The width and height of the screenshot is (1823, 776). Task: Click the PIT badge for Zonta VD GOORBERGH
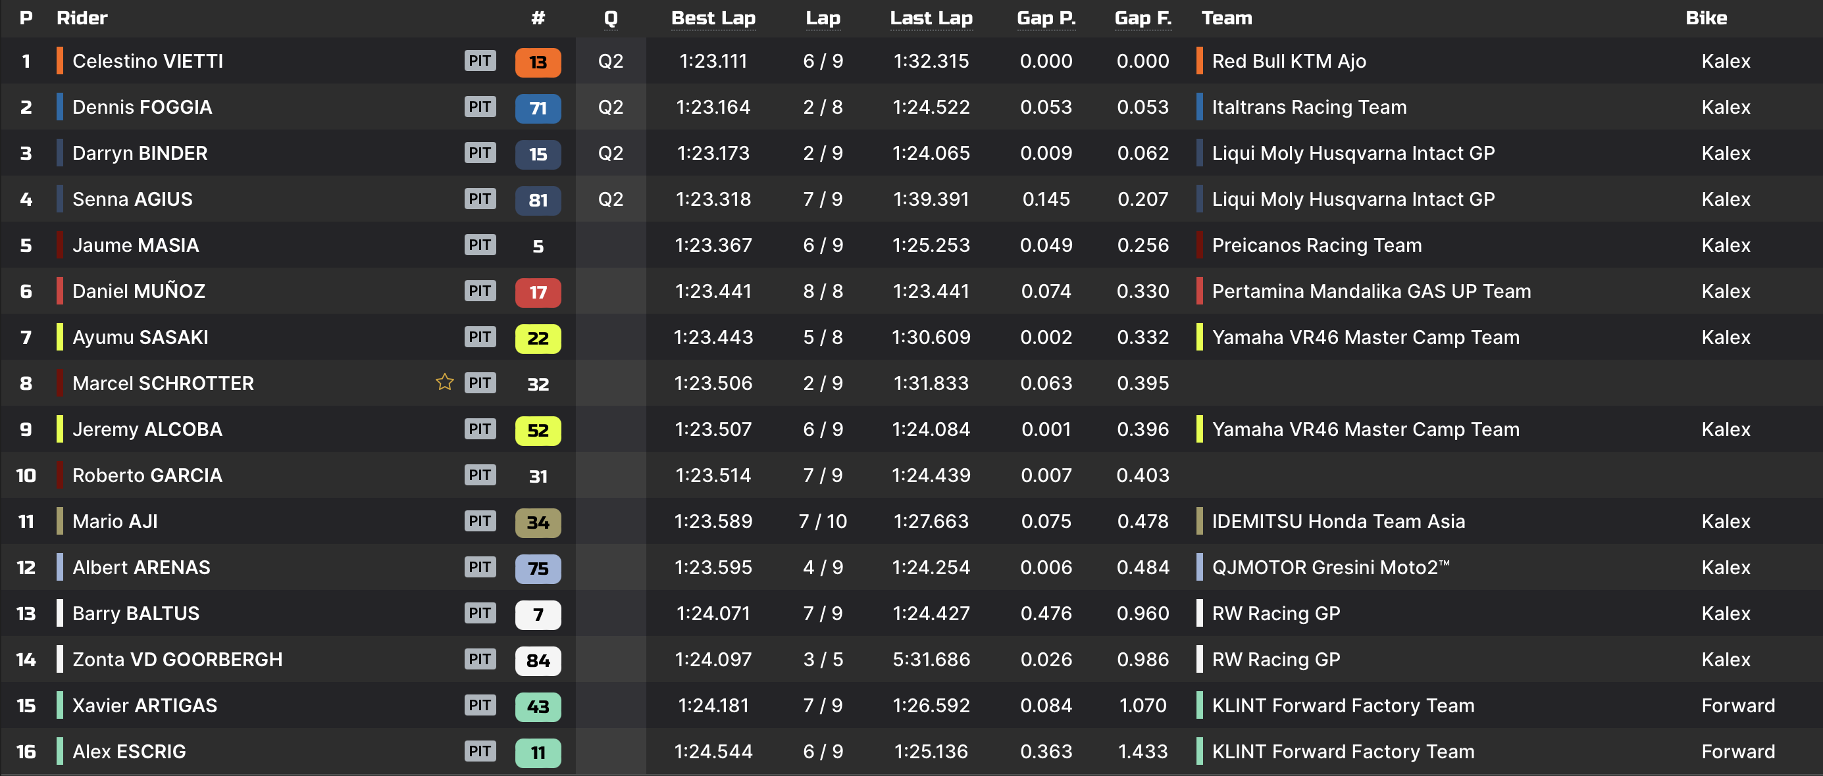coord(480,660)
